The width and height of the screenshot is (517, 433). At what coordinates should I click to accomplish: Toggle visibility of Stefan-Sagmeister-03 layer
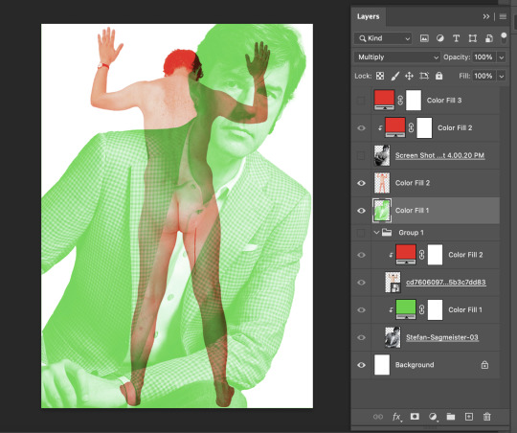361,337
